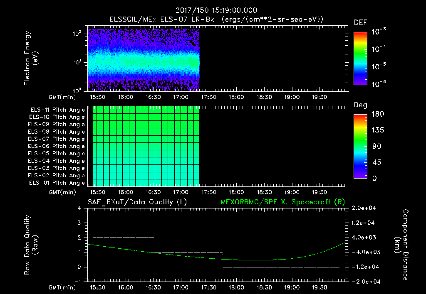Click the 0 degree colorbar value
Screen dimensions: 426x294
click(375, 178)
